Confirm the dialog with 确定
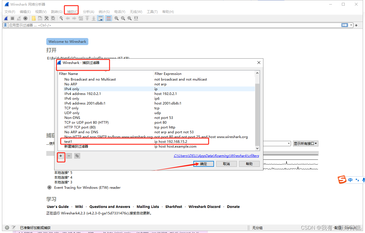Screen dimensions: 365x233 (x=204, y=164)
